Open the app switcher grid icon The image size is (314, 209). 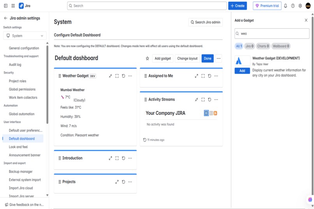click(13, 6)
